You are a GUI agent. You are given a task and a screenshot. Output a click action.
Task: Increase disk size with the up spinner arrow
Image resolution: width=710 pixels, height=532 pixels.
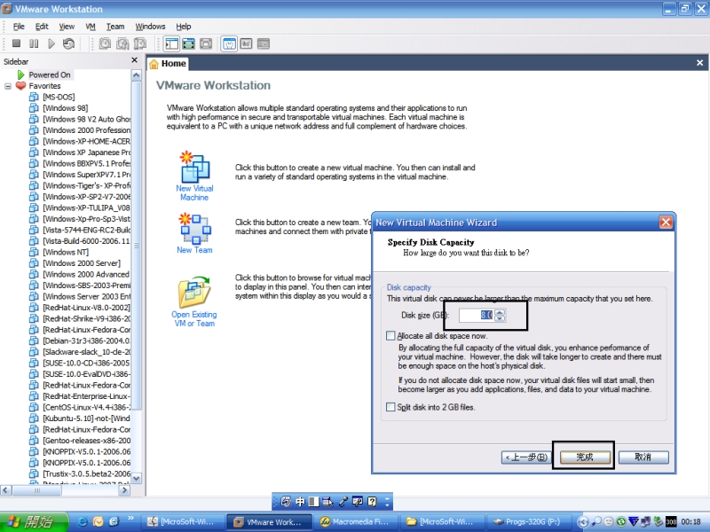pos(500,312)
